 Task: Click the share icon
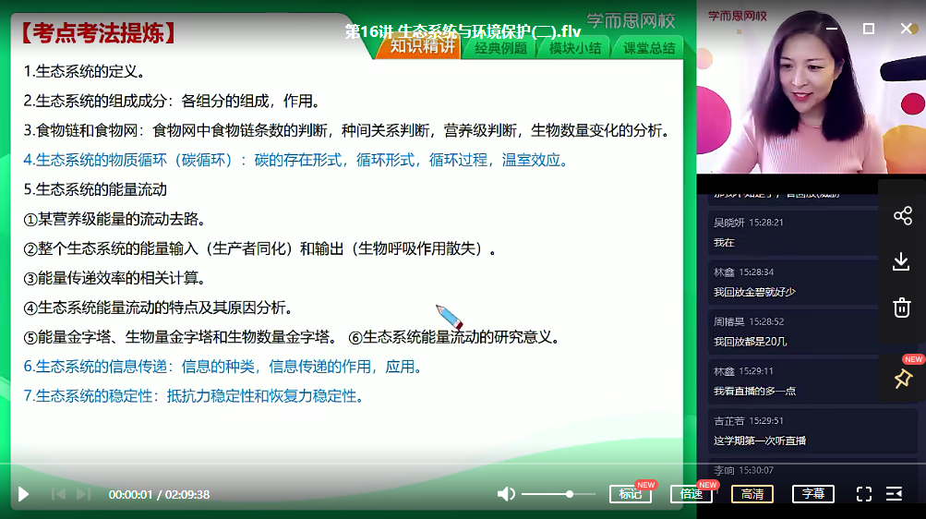[902, 216]
